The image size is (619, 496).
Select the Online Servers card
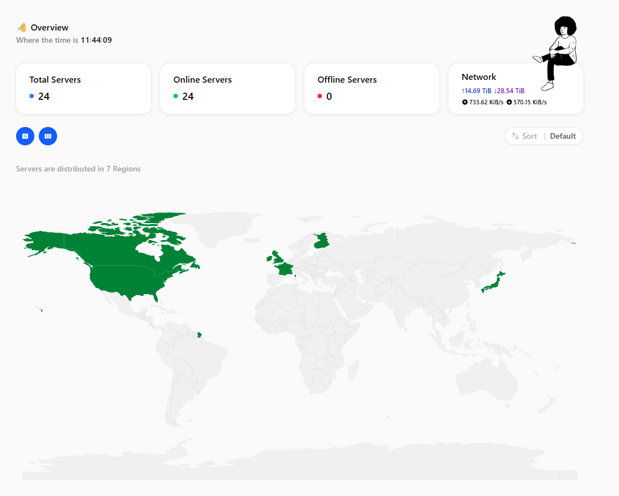[x=228, y=89]
